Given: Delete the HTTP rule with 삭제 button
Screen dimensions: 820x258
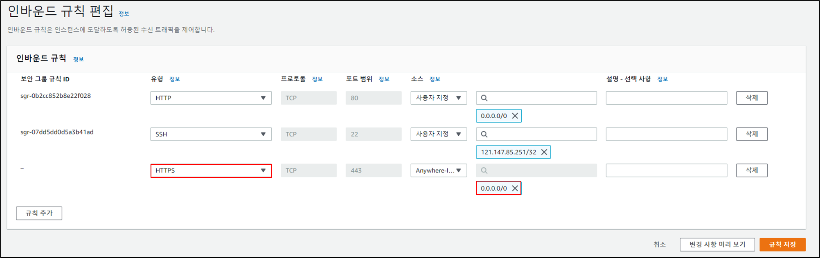Looking at the screenshot, I should 752,98.
